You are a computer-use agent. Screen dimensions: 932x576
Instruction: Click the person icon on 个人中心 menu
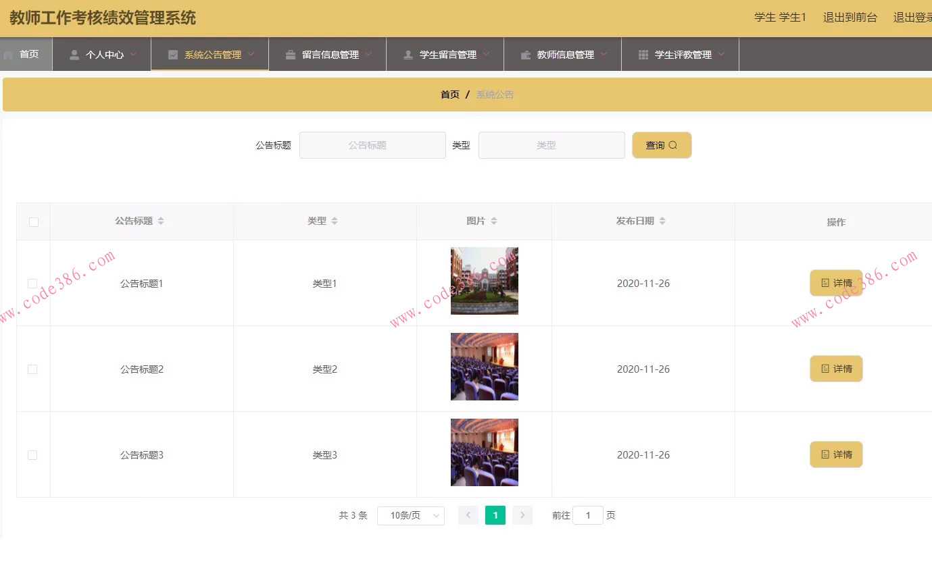(74, 54)
